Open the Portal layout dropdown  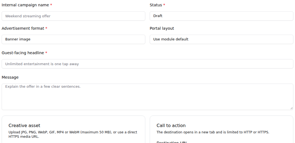coord(221,39)
